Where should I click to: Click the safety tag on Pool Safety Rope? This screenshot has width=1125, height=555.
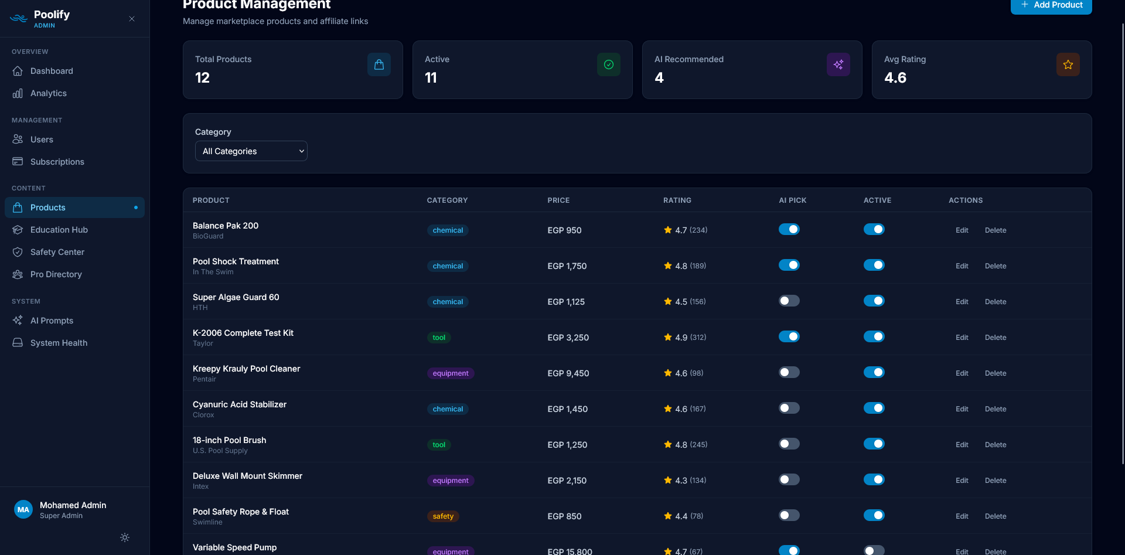point(443,516)
